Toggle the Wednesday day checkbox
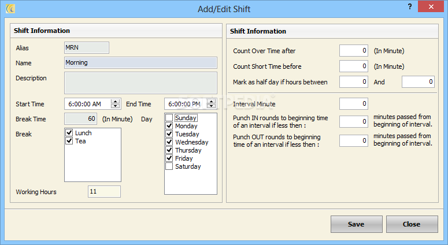 click(x=169, y=142)
